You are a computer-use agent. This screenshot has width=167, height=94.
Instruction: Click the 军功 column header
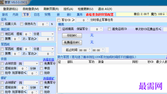pyautogui.click(x=92, y=62)
